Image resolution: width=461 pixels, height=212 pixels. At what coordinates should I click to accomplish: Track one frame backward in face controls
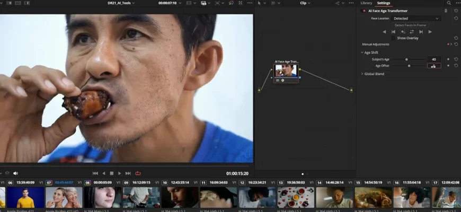[393, 32]
